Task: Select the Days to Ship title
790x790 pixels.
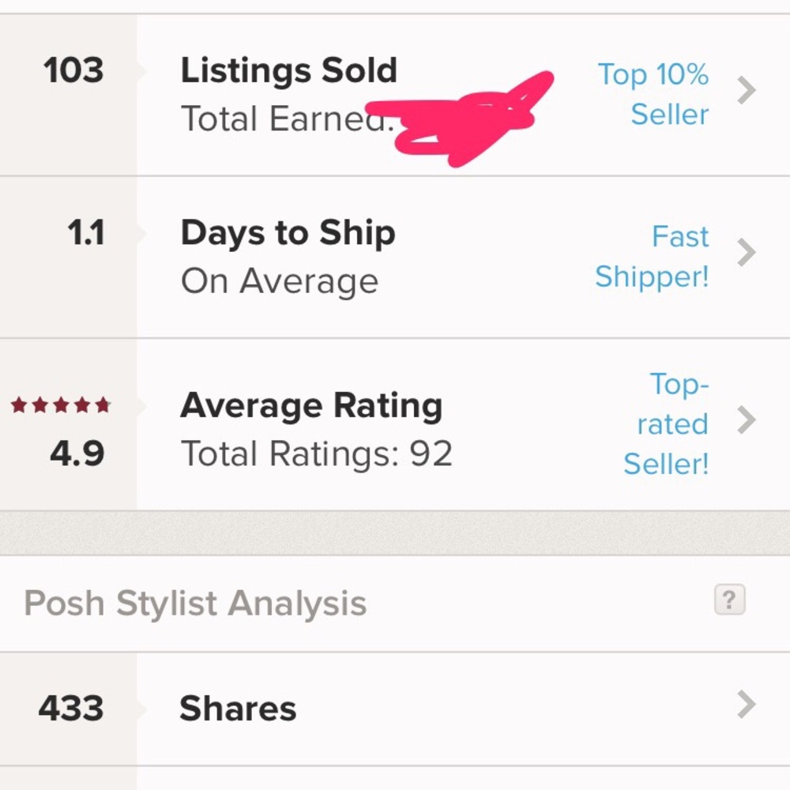Action: [x=288, y=233]
